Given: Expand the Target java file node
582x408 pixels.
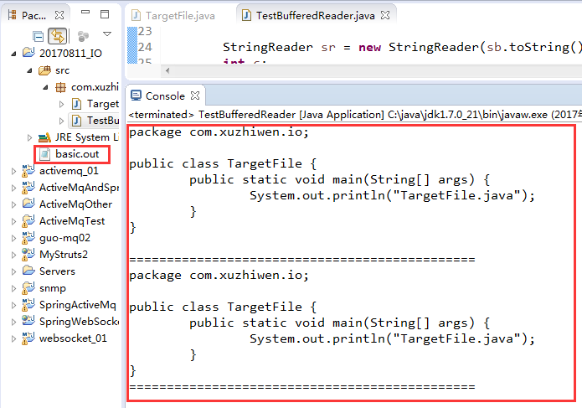Looking at the screenshot, I should (62, 104).
